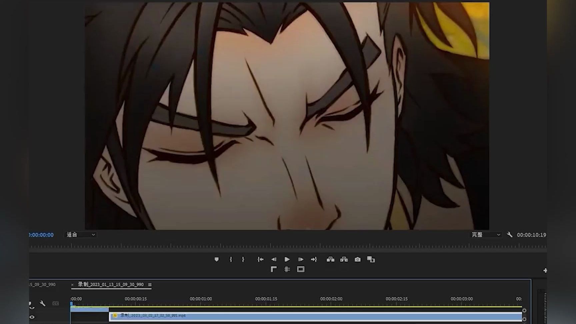Play the sequence in Program Monitor
Viewport: 576px width, 324px height.
point(287,259)
